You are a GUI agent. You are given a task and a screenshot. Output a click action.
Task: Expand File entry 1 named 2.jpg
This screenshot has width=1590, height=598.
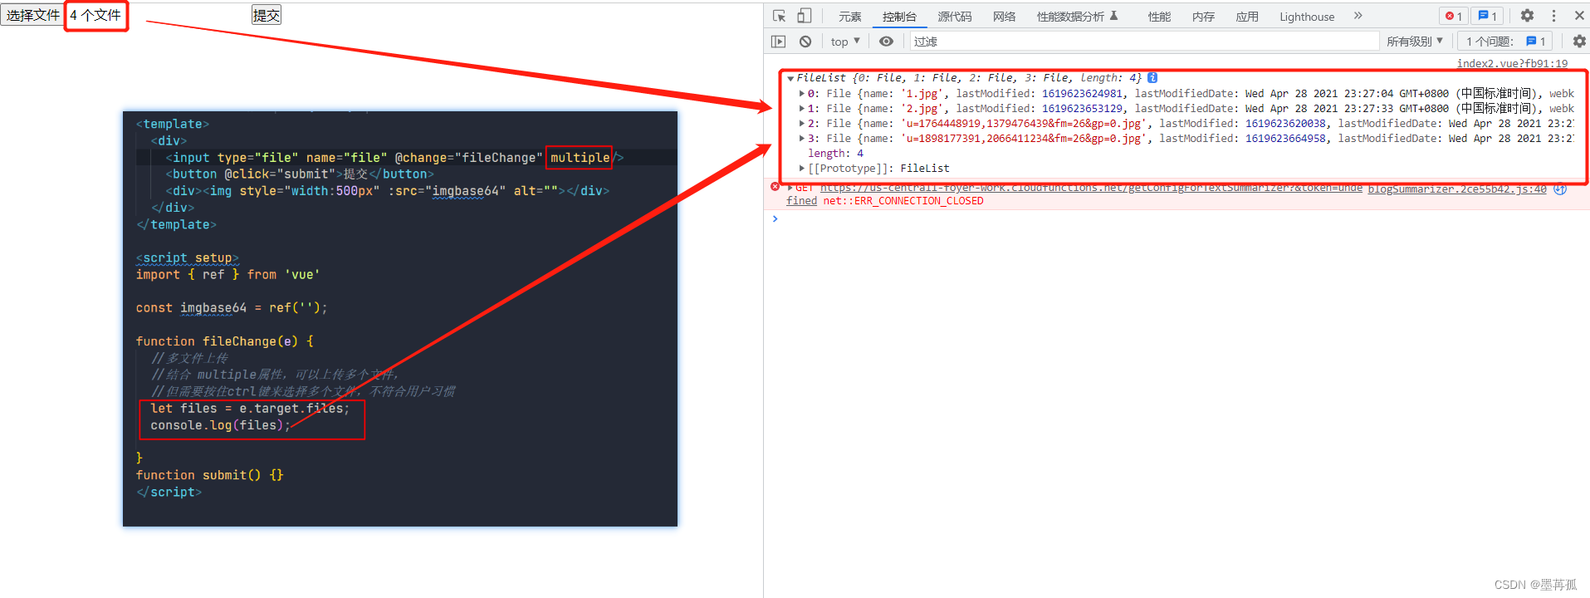tap(801, 109)
